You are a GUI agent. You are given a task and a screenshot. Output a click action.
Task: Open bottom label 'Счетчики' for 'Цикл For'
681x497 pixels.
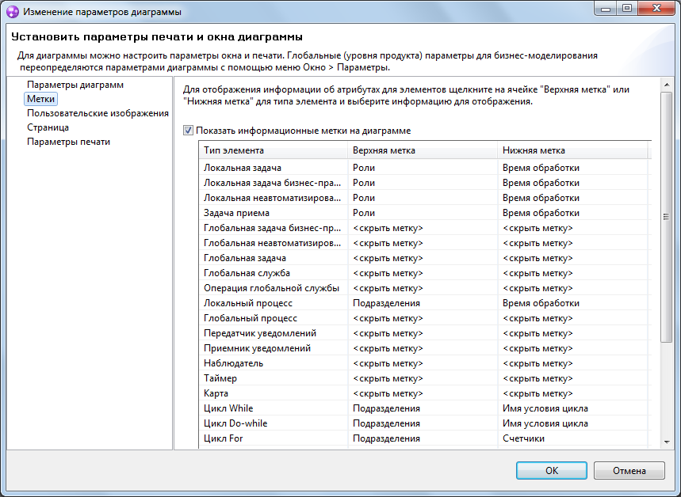point(572,438)
